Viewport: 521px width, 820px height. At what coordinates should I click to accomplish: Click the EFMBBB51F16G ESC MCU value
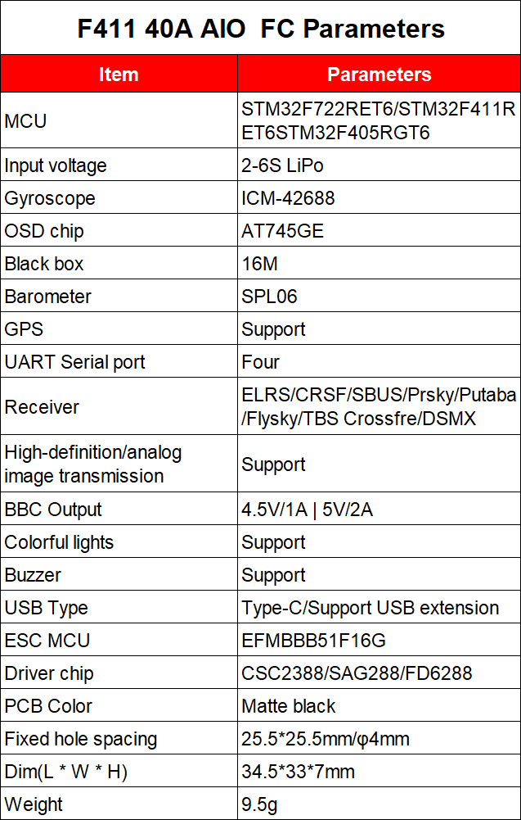(313, 641)
